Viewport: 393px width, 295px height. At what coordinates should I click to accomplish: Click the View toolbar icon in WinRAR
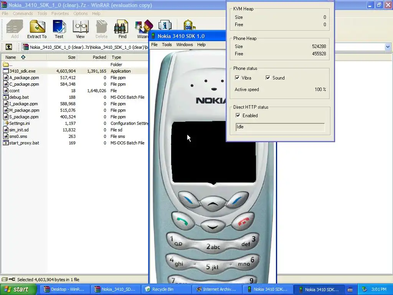(x=80, y=29)
